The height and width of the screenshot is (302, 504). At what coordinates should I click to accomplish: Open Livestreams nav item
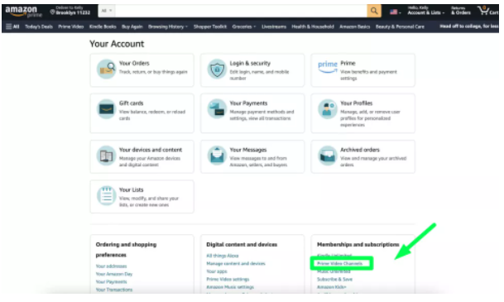coord(274,26)
